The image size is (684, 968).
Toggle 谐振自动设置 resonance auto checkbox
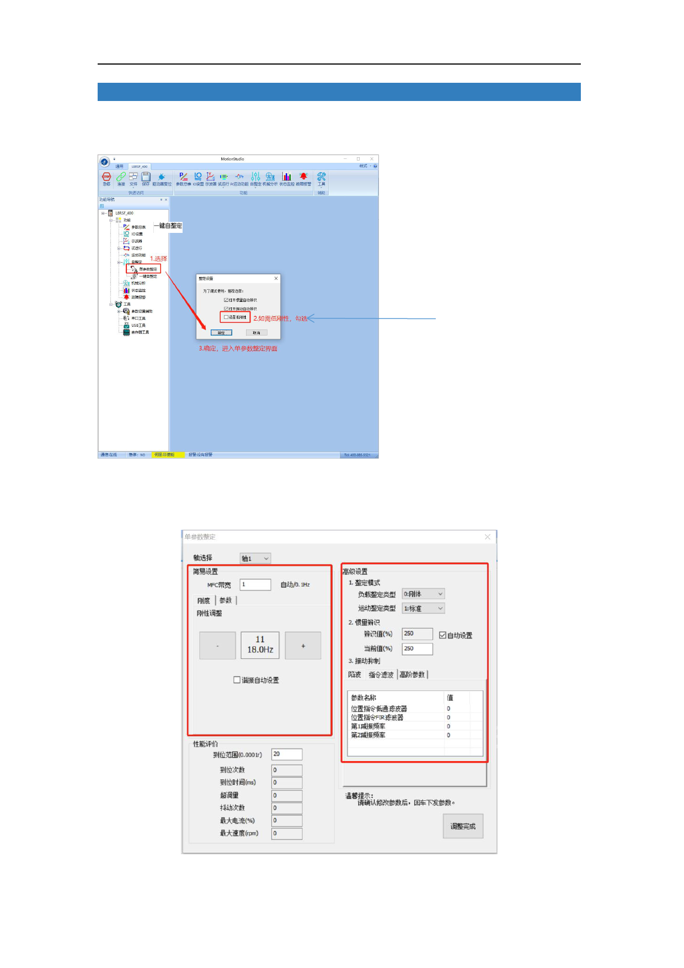tap(237, 680)
